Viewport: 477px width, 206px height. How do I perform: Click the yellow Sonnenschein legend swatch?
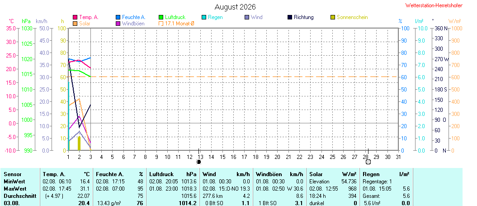click(332, 17)
